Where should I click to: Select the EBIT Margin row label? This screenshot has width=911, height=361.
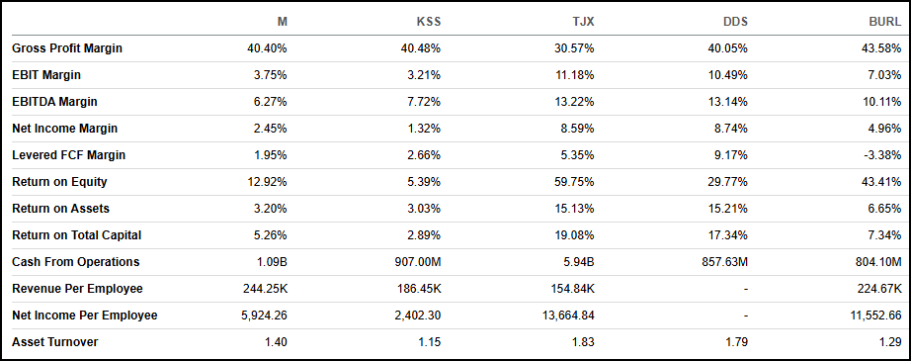click(x=46, y=75)
